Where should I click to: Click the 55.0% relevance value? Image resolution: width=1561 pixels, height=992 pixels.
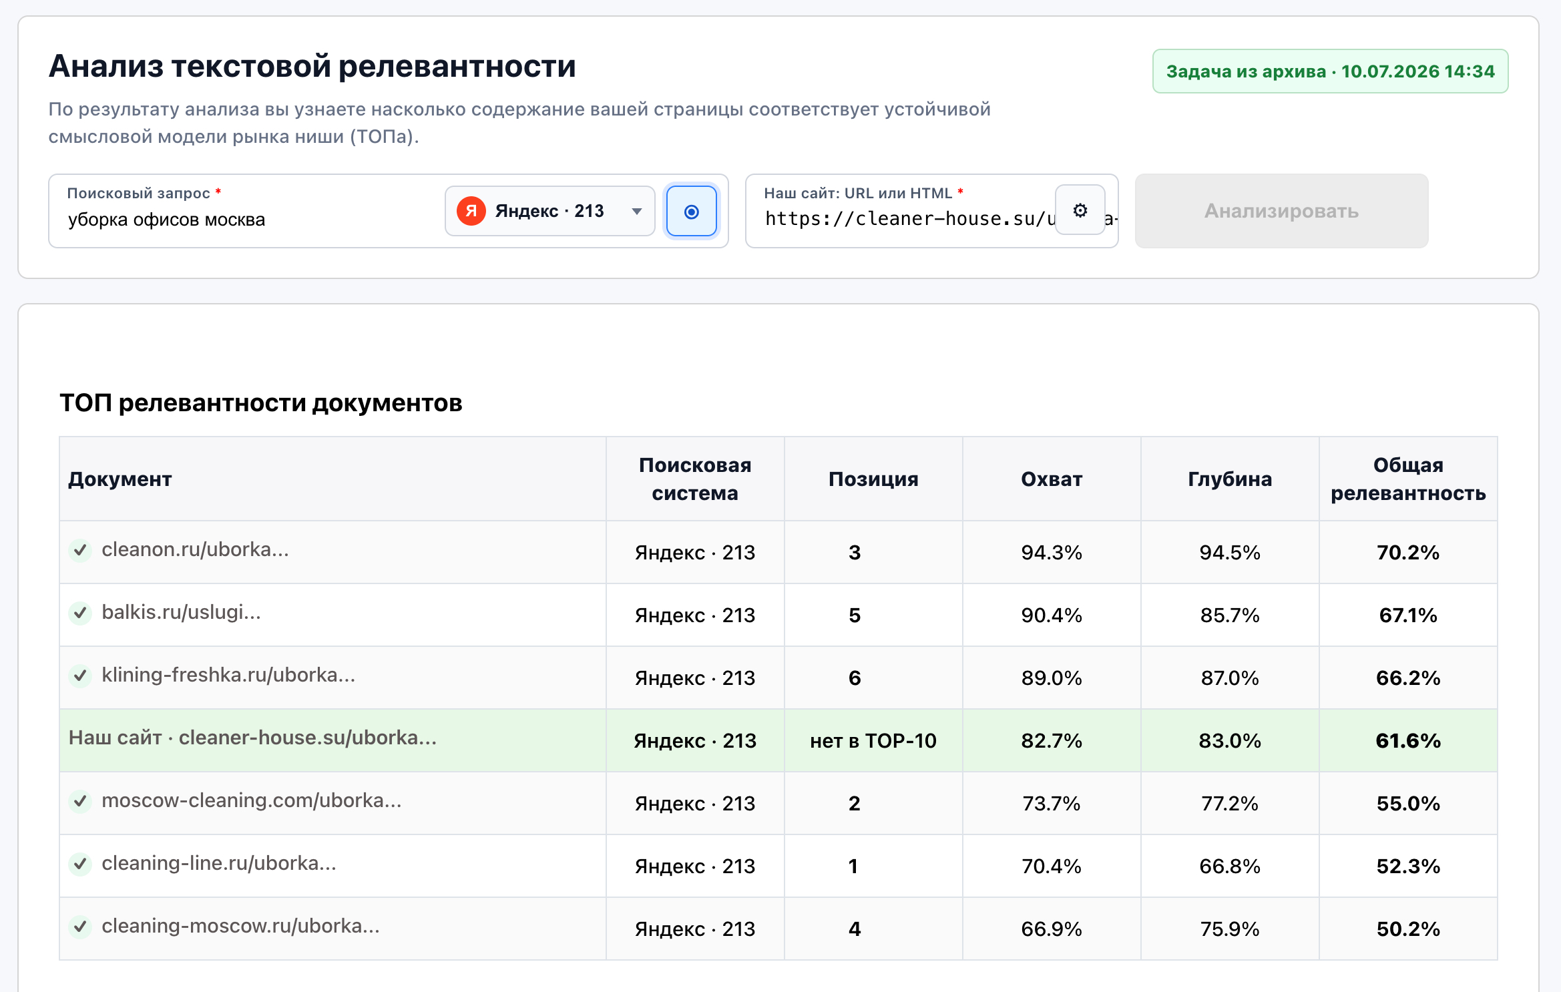pyautogui.click(x=1408, y=804)
